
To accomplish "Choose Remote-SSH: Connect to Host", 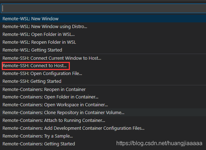I will coord(103,66).
